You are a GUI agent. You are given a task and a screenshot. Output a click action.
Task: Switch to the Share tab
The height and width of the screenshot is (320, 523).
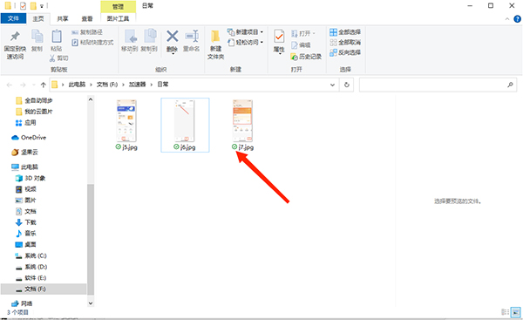[x=63, y=18]
